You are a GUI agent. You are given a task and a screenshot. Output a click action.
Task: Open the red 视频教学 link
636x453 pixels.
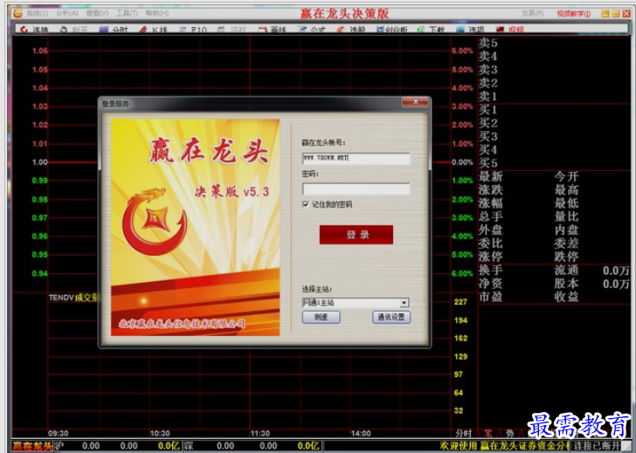pyautogui.click(x=573, y=14)
